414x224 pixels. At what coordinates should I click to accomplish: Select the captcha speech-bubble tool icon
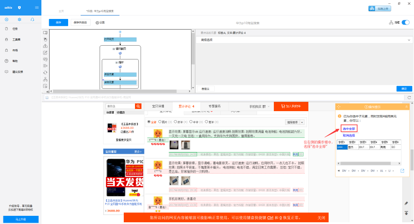point(45,59)
